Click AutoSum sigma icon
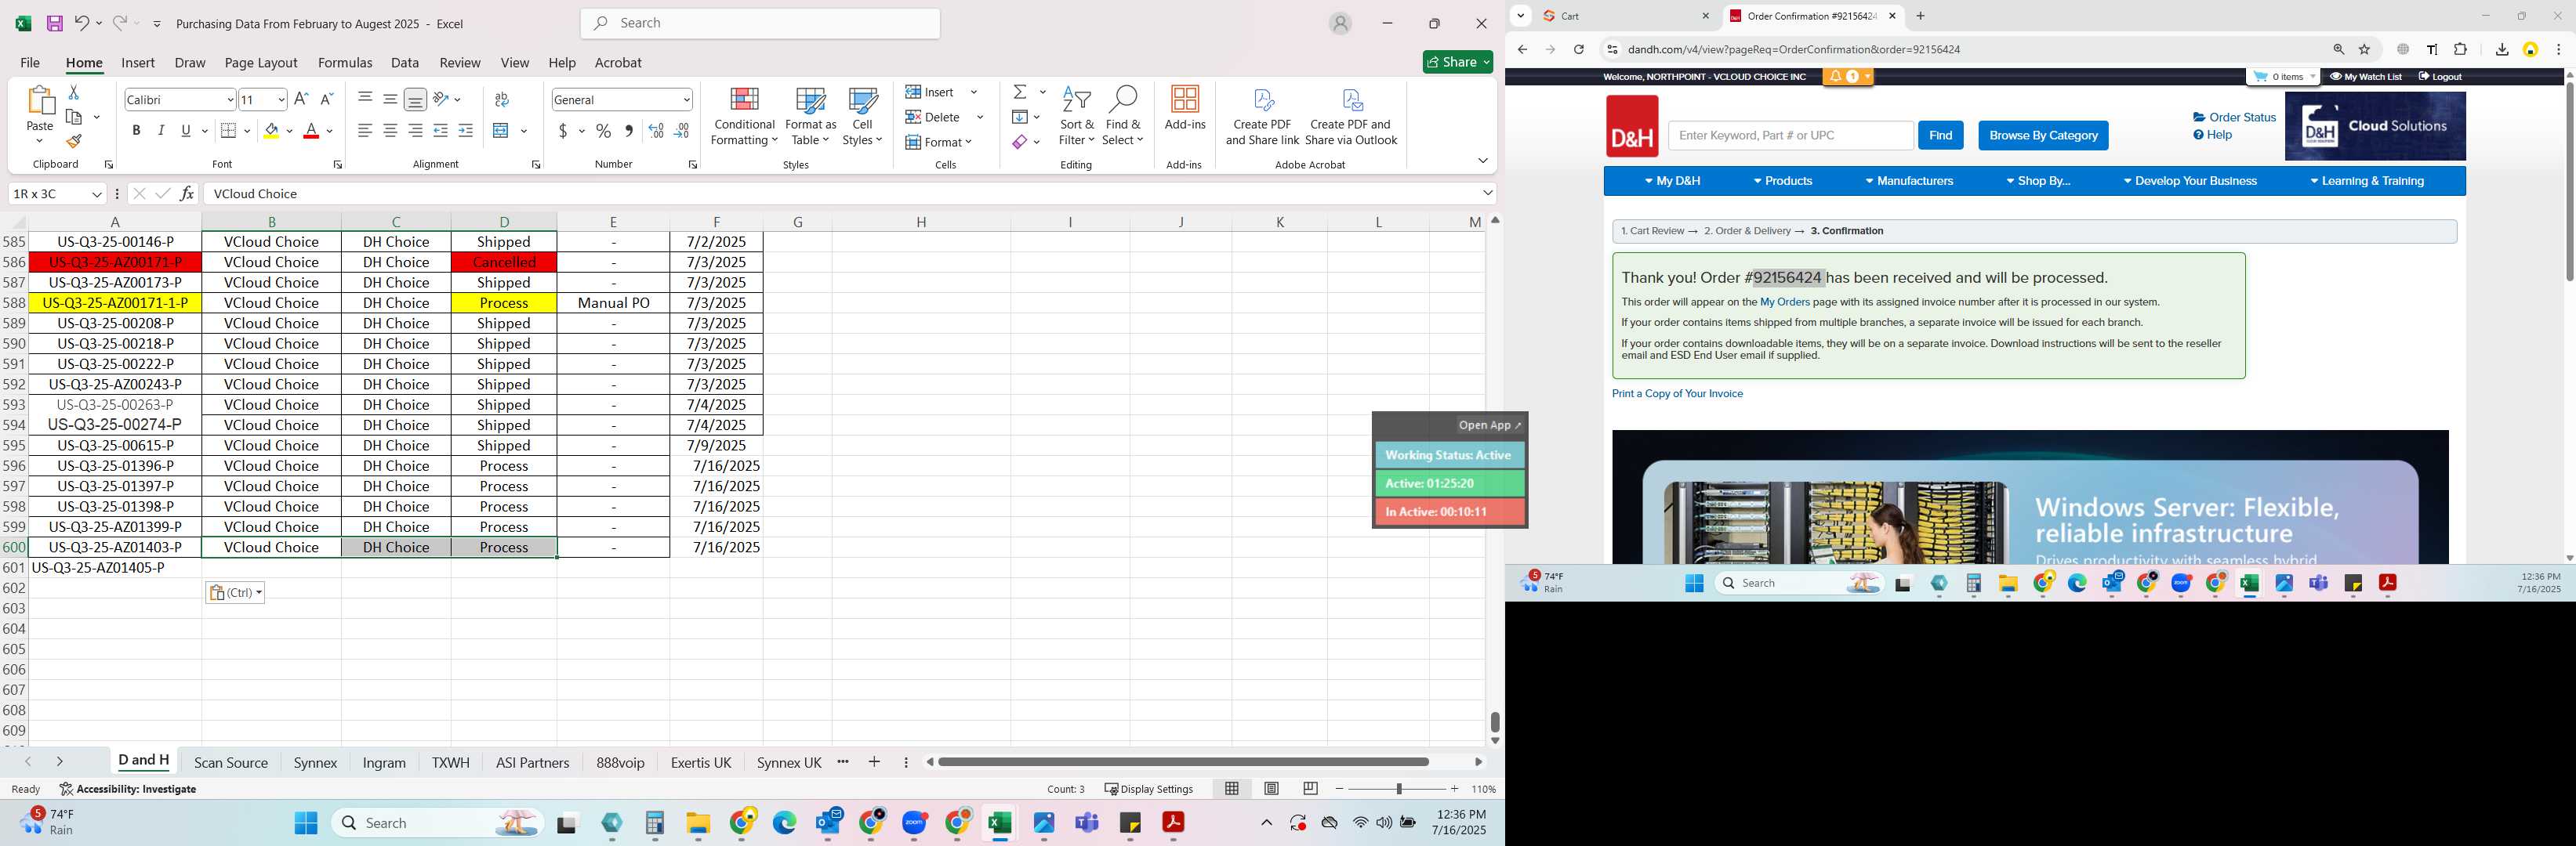The image size is (2576, 846). tap(1020, 92)
